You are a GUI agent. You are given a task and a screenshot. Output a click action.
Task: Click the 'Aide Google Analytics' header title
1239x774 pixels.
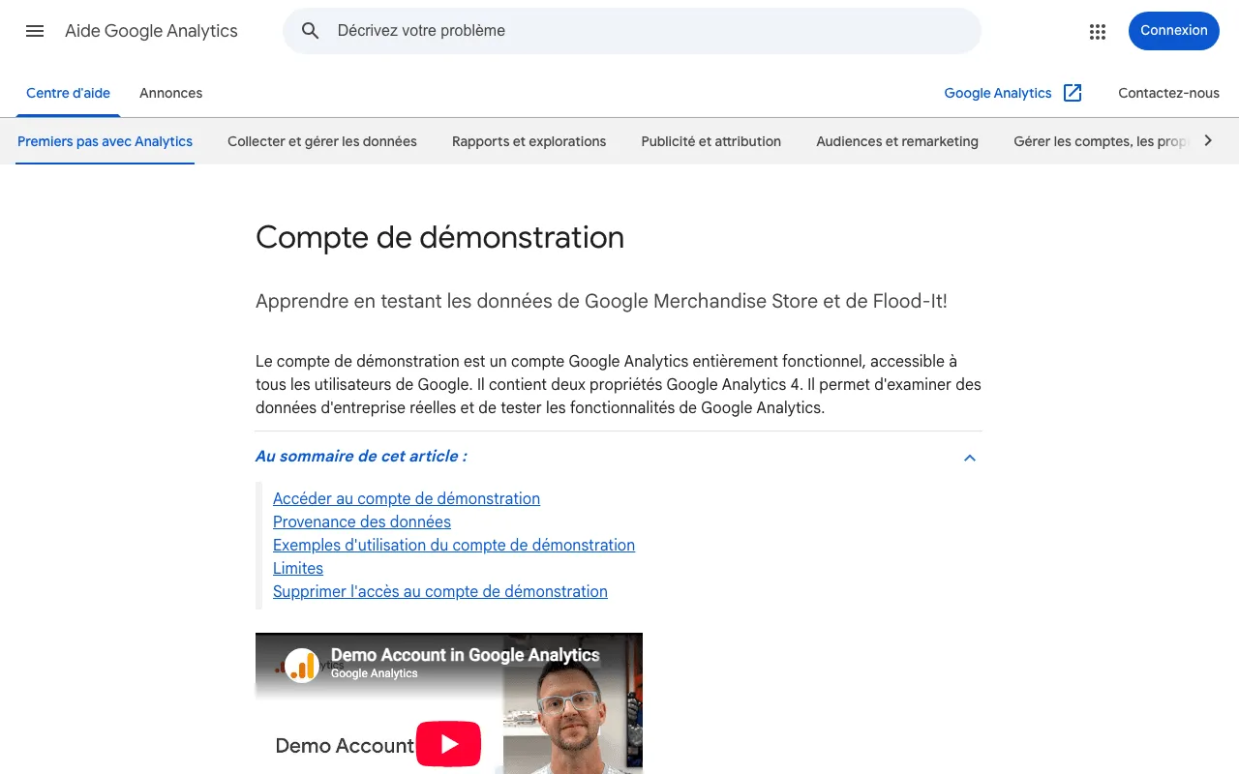[x=151, y=31]
